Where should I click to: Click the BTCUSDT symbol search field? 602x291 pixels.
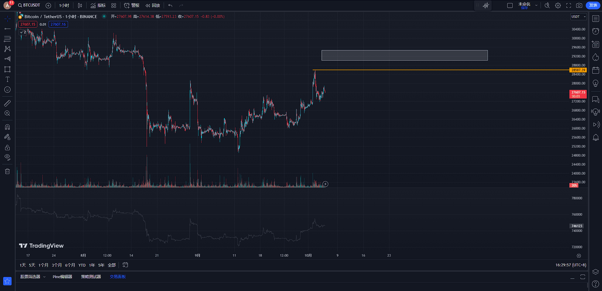(31, 5)
